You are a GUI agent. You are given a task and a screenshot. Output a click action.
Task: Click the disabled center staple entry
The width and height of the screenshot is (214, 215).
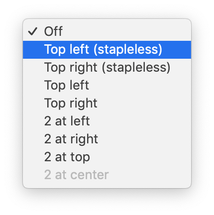[x=107, y=175]
